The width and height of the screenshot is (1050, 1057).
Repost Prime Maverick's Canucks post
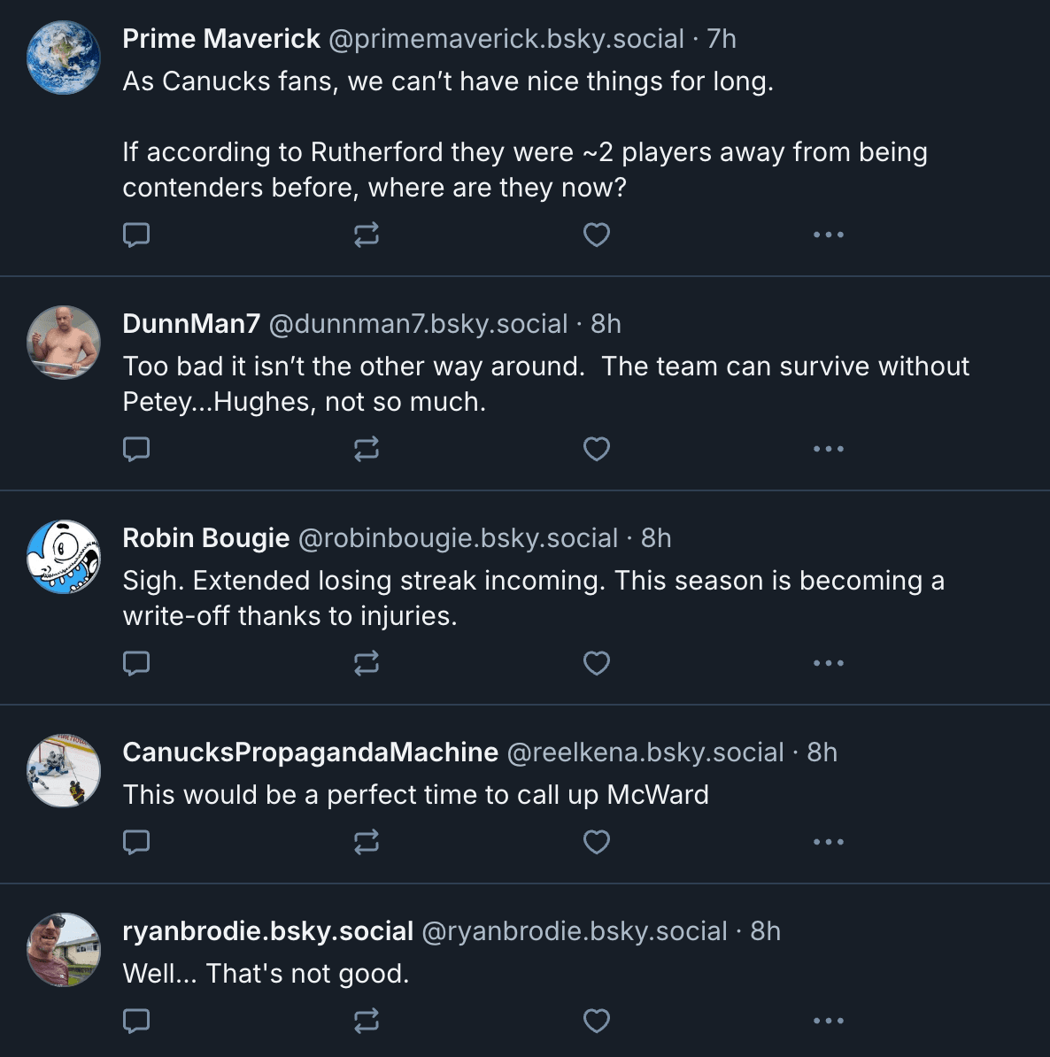(366, 235)
